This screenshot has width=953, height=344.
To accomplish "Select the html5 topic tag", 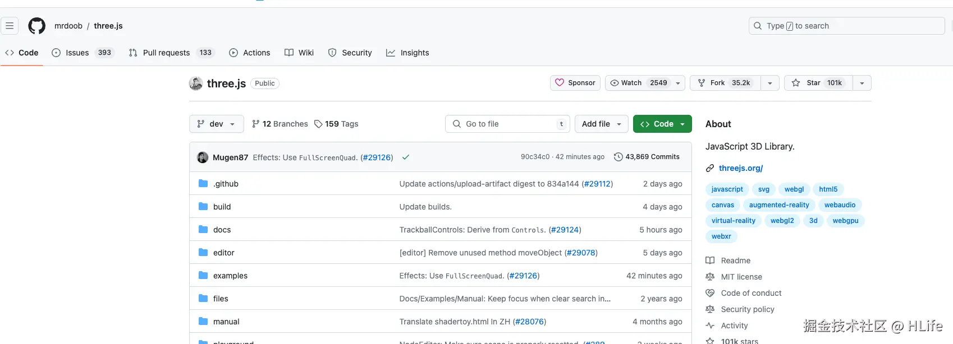I will click(x=828, y=189).
